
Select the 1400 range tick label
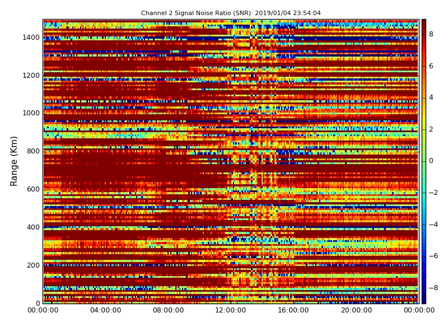pos(31,38)
